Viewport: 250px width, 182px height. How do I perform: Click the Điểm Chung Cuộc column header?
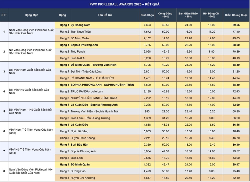pos(236,15)
